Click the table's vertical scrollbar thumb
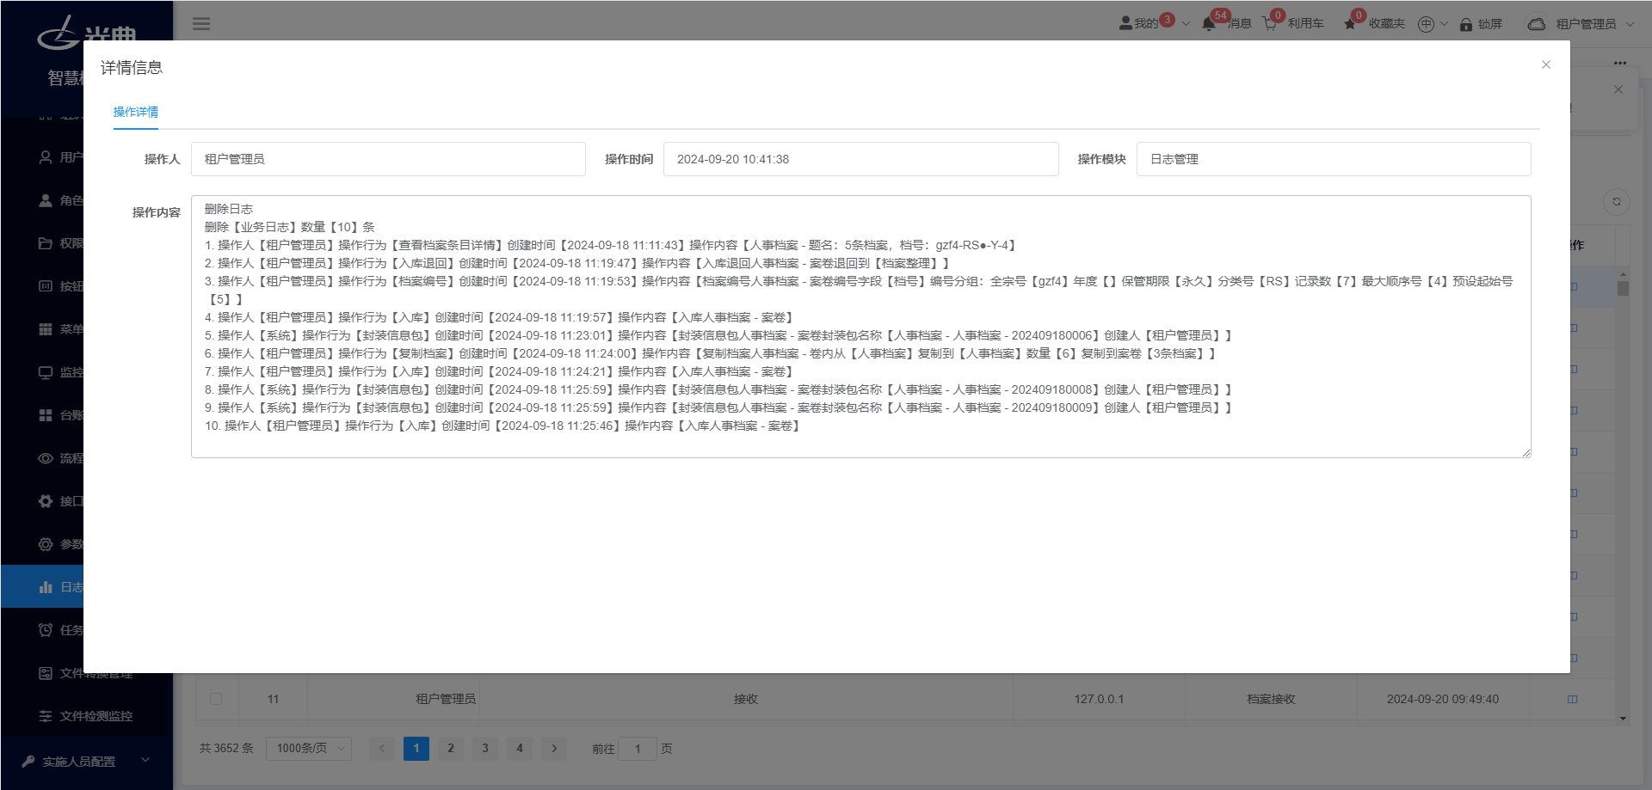The width and height of the screenshot is (1652, 790). 1623,288
